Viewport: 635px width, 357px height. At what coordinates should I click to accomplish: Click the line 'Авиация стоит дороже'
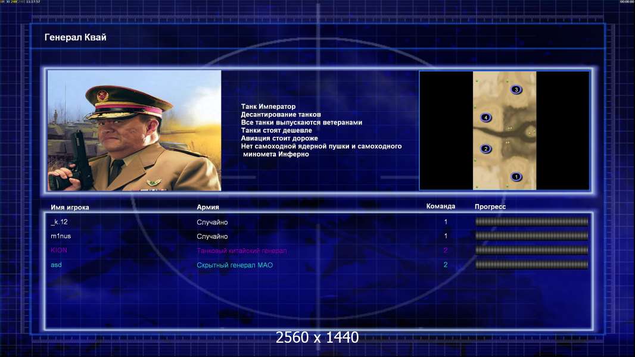[279, 138]
